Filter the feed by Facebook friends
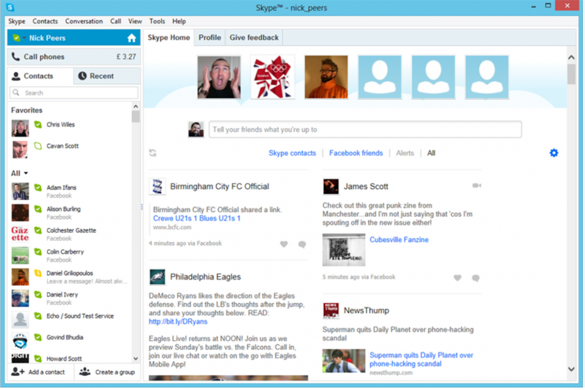585x390 pixels. (356, 153)
